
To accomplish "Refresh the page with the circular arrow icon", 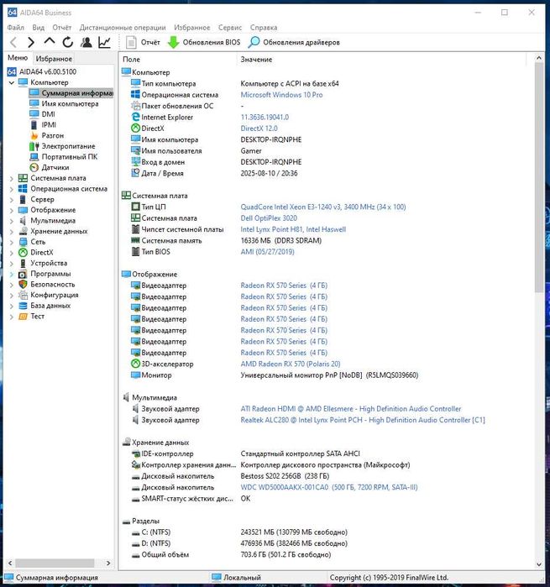I will [68, 42].
